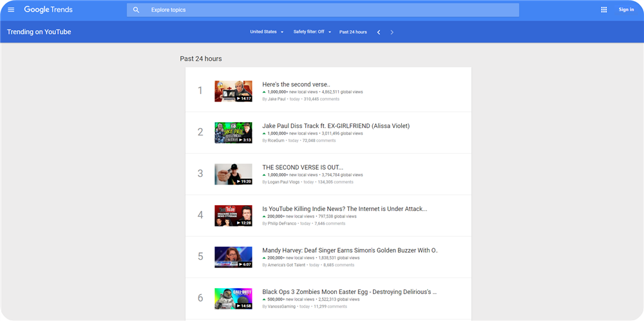Open Black Ops 3 Zombies video thumbnail
This screenshot has width=644, height=321.
click(x=233, y=298)
